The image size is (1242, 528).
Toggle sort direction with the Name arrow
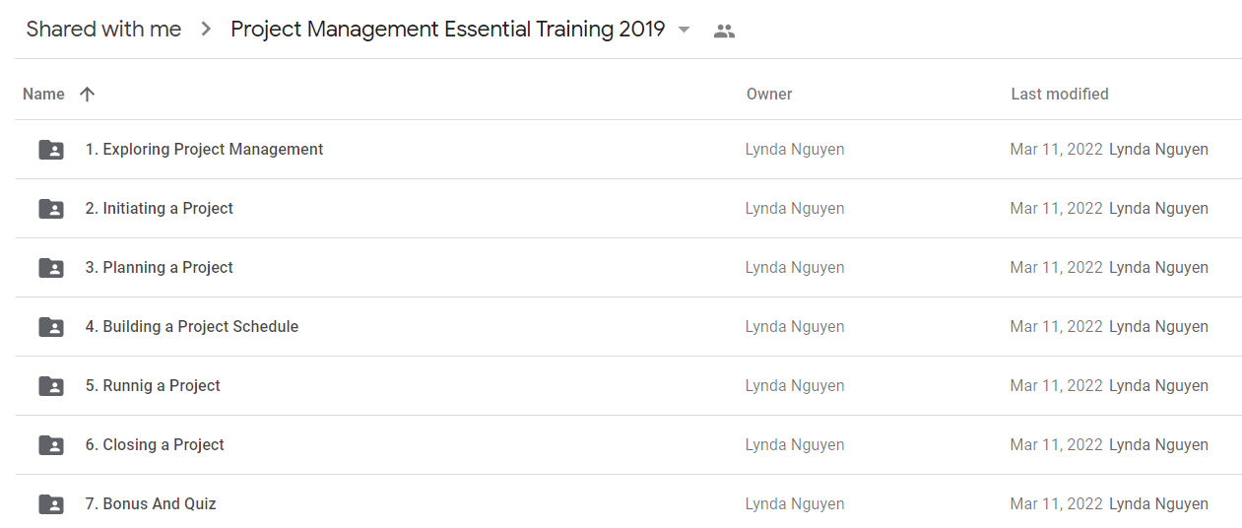click(87, 95)
